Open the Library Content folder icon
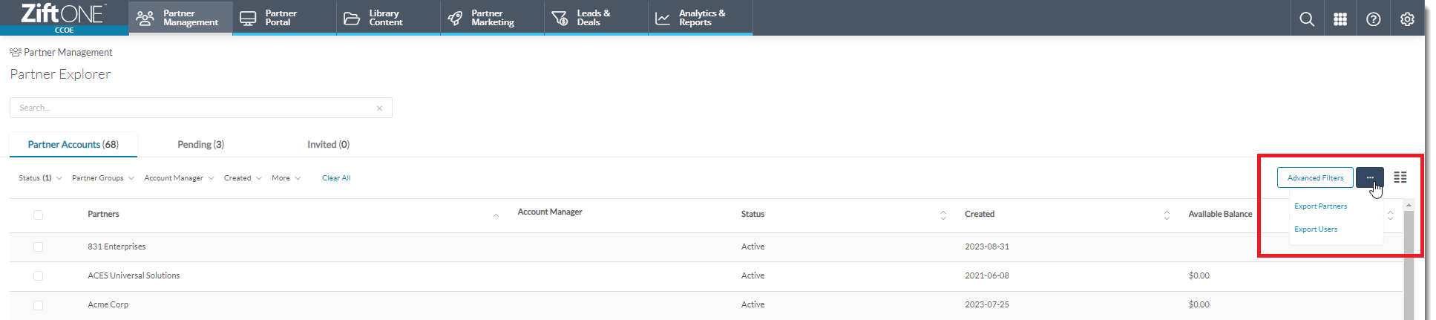Image resolution: width=1436 pixels, height=320 pixels. (x=352, y=18)
